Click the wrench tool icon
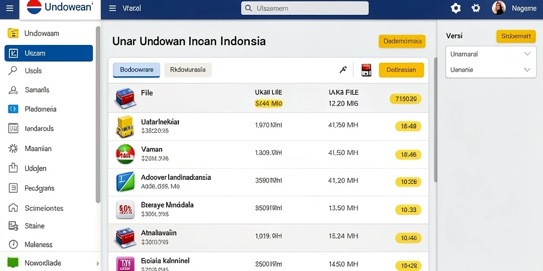This screenshot has width=543, height=271. (343, 70)
